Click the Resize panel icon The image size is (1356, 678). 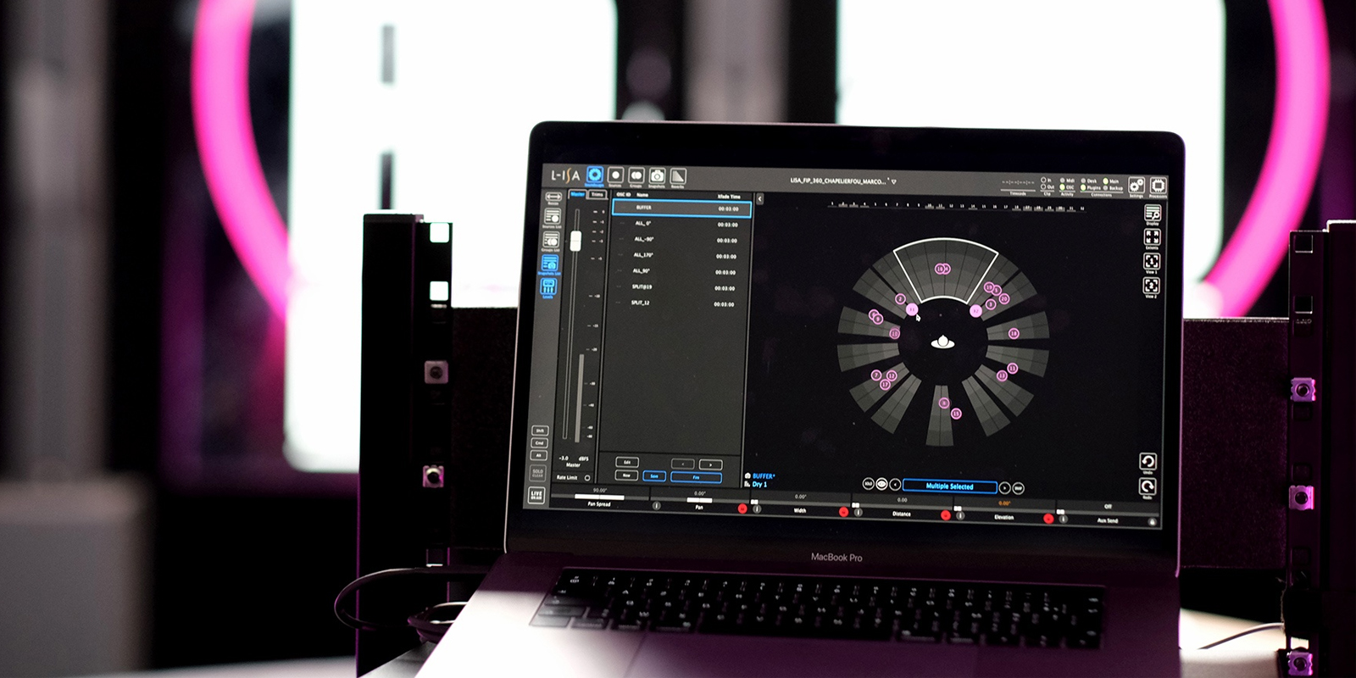point(553,197)
